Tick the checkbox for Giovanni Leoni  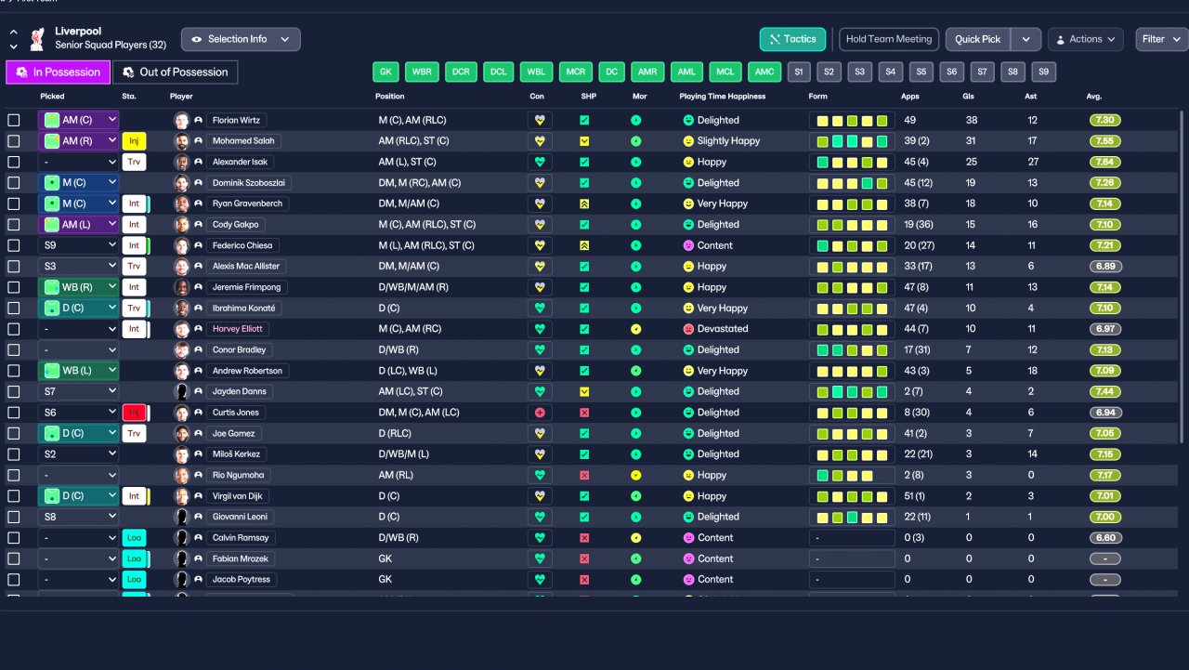14,517
